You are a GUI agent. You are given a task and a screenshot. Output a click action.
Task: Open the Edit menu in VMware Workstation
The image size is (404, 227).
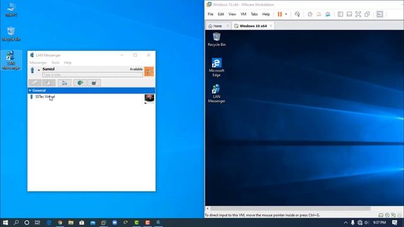(x=221, y=14)
